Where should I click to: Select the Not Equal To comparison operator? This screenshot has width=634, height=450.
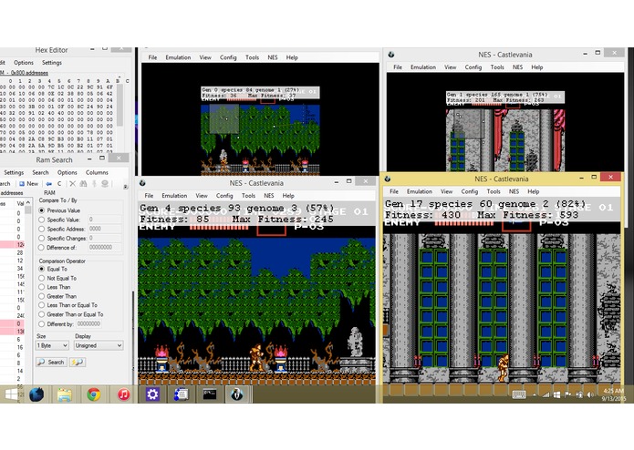coord(42,278)
